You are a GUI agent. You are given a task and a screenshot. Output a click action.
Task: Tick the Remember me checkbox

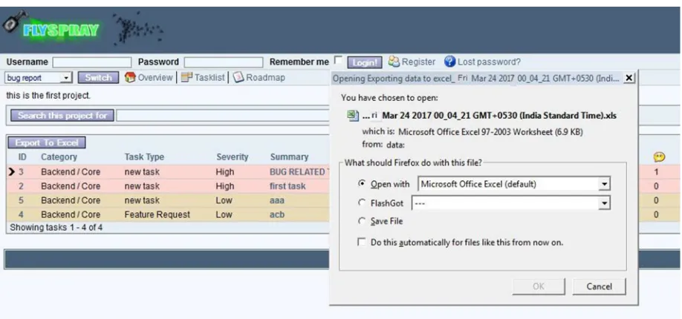click(338, 60)
